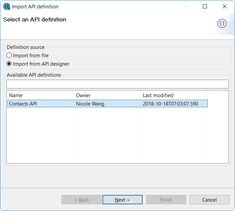Viewport: 235px width, 211px height.
Task: Close the Import API definition dialog
Action: point(225,6)
